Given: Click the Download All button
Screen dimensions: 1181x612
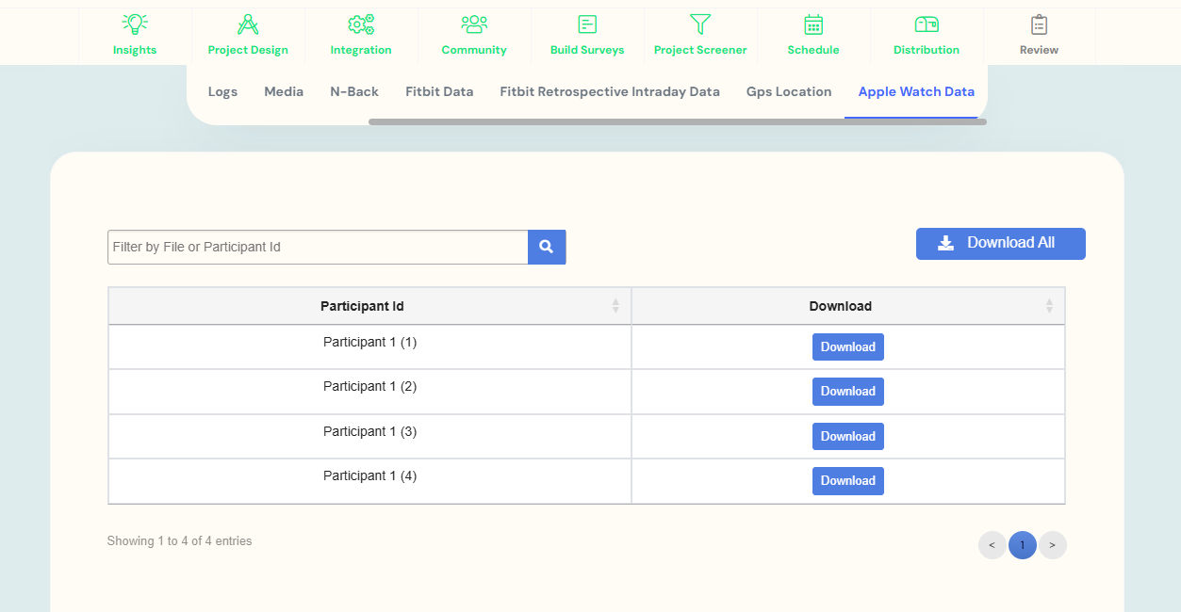Looking at the screenshot, I should point(1001,243).
